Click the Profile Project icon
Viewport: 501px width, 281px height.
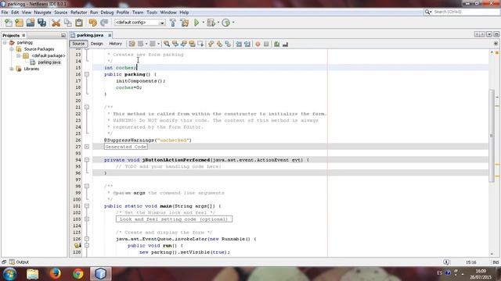[x=226, y=23]
